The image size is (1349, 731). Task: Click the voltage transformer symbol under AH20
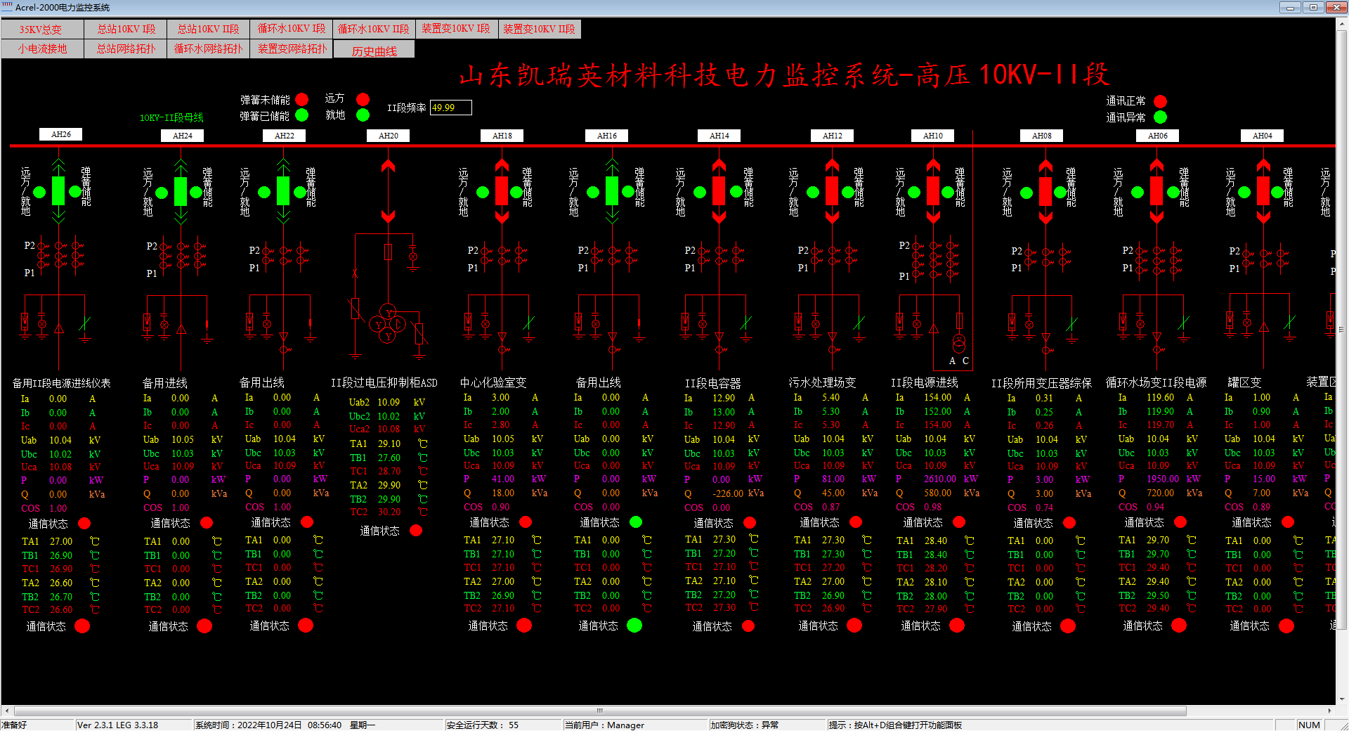(388, 324)
